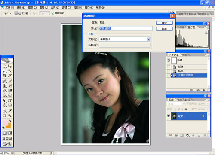
Task: Click the pink foreground color swatch
Action: tap(5, 123)
